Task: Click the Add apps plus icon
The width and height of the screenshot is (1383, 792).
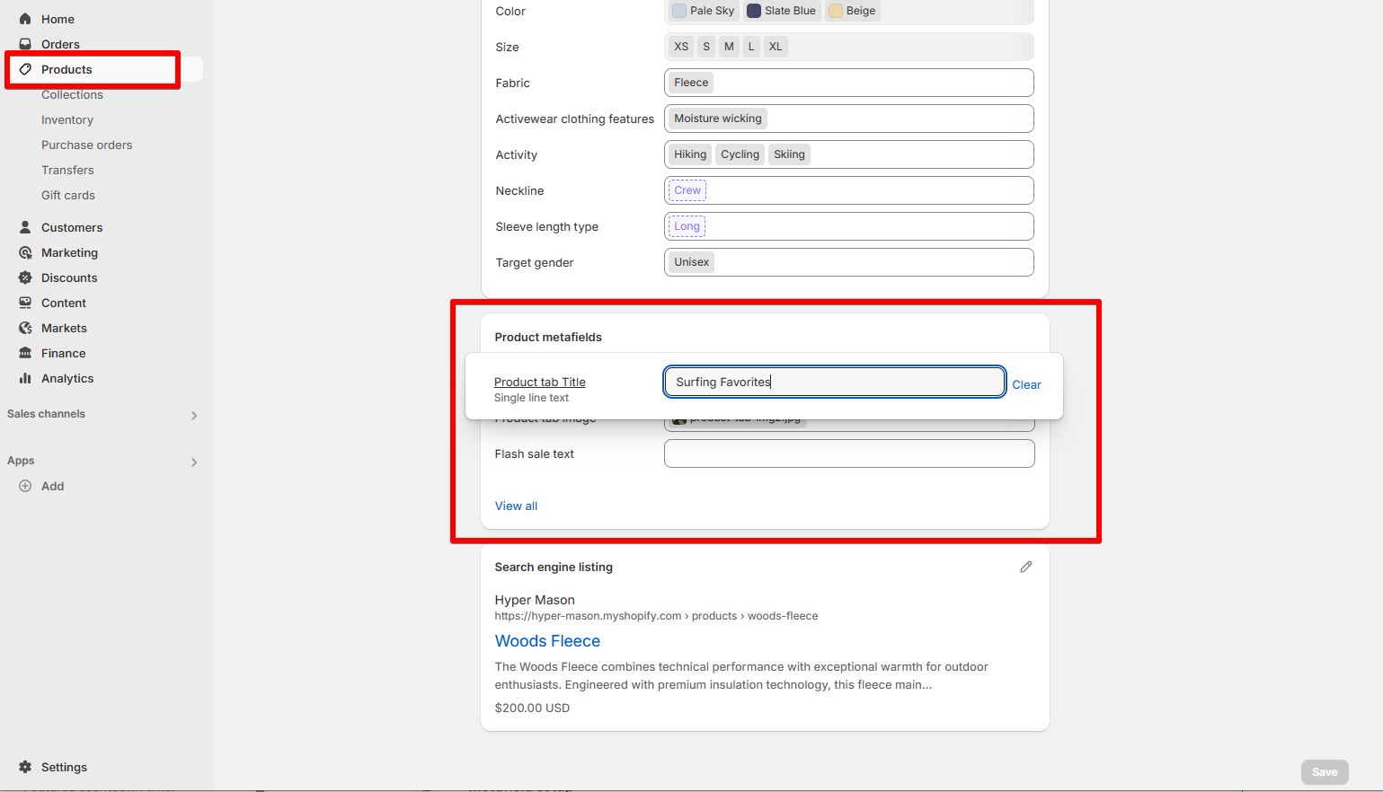Action: [25, 486]
